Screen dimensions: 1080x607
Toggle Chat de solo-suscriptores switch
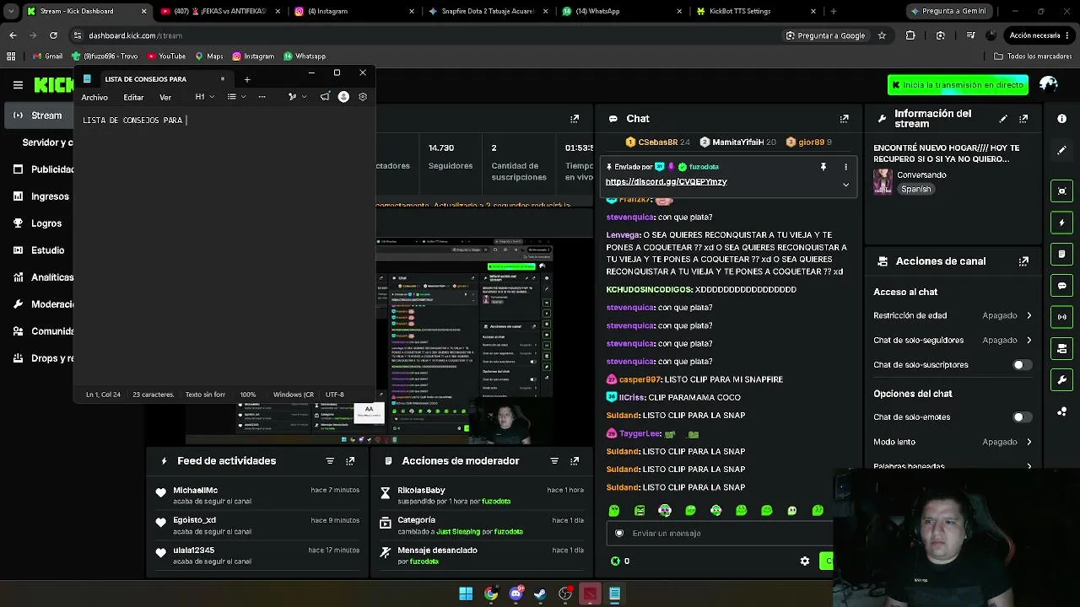pyautogui.click(x=1022, y=365)
